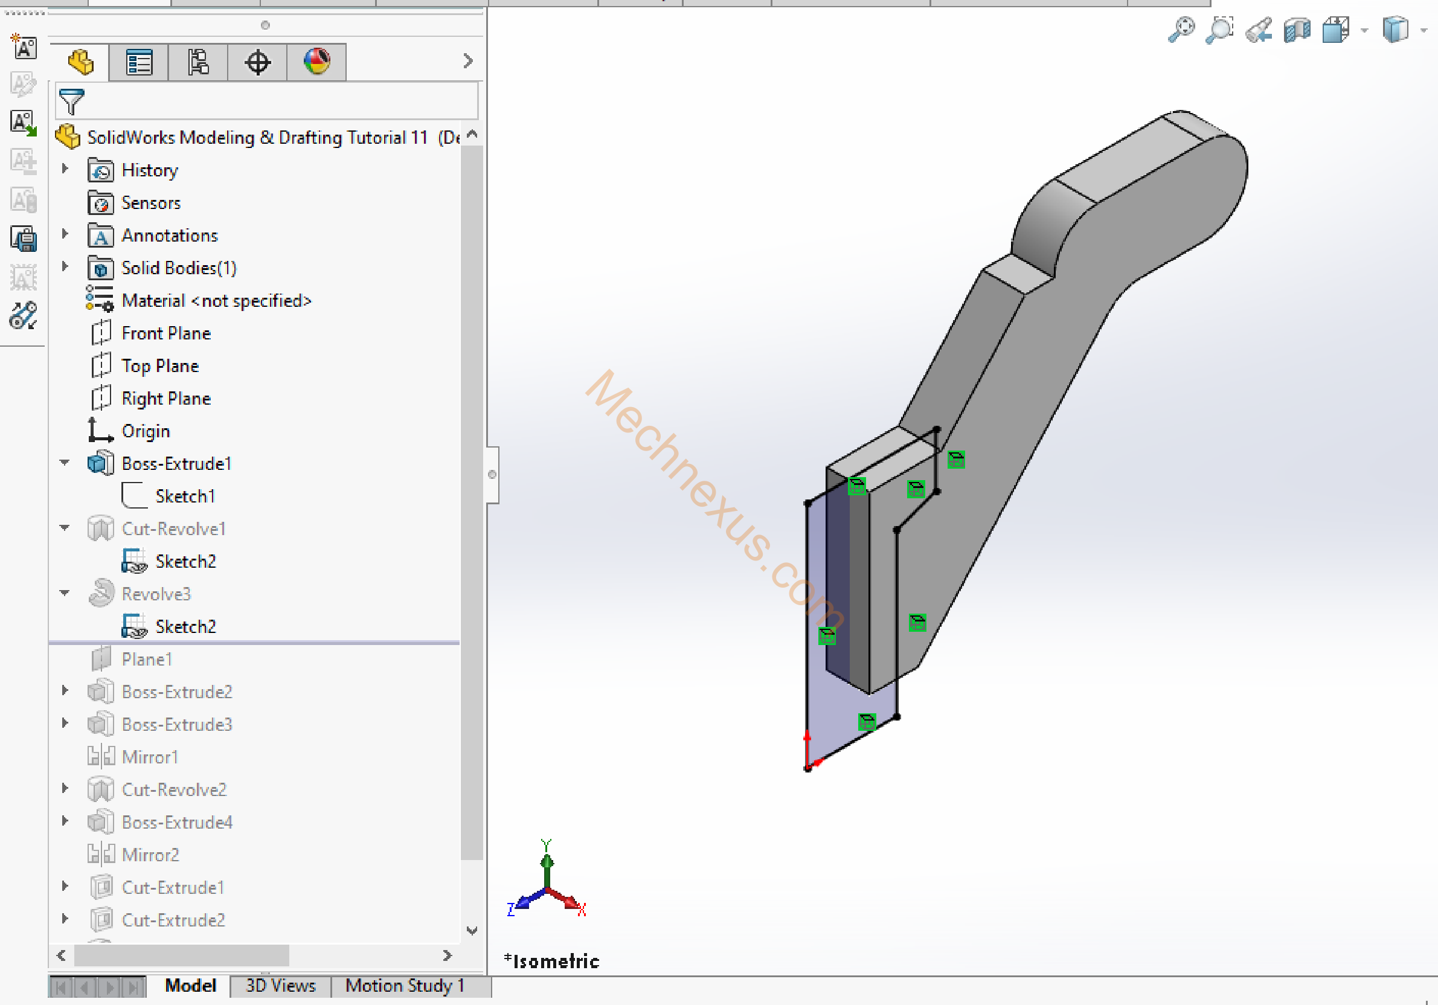Collapse the Boss-Extrude1 feature node
This screenshot has height=1005, width=1438.
click(x=65, y=463)
